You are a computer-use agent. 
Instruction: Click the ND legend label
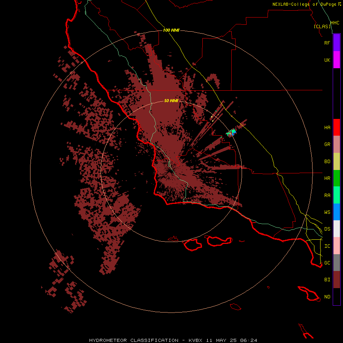tap(327, 297)
